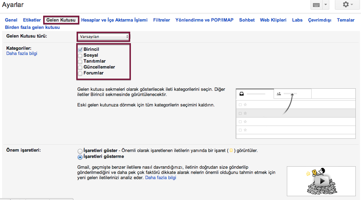The image size is (361, 200).
Task: Go to the Filtreler tab
Action: coord(162,20)
